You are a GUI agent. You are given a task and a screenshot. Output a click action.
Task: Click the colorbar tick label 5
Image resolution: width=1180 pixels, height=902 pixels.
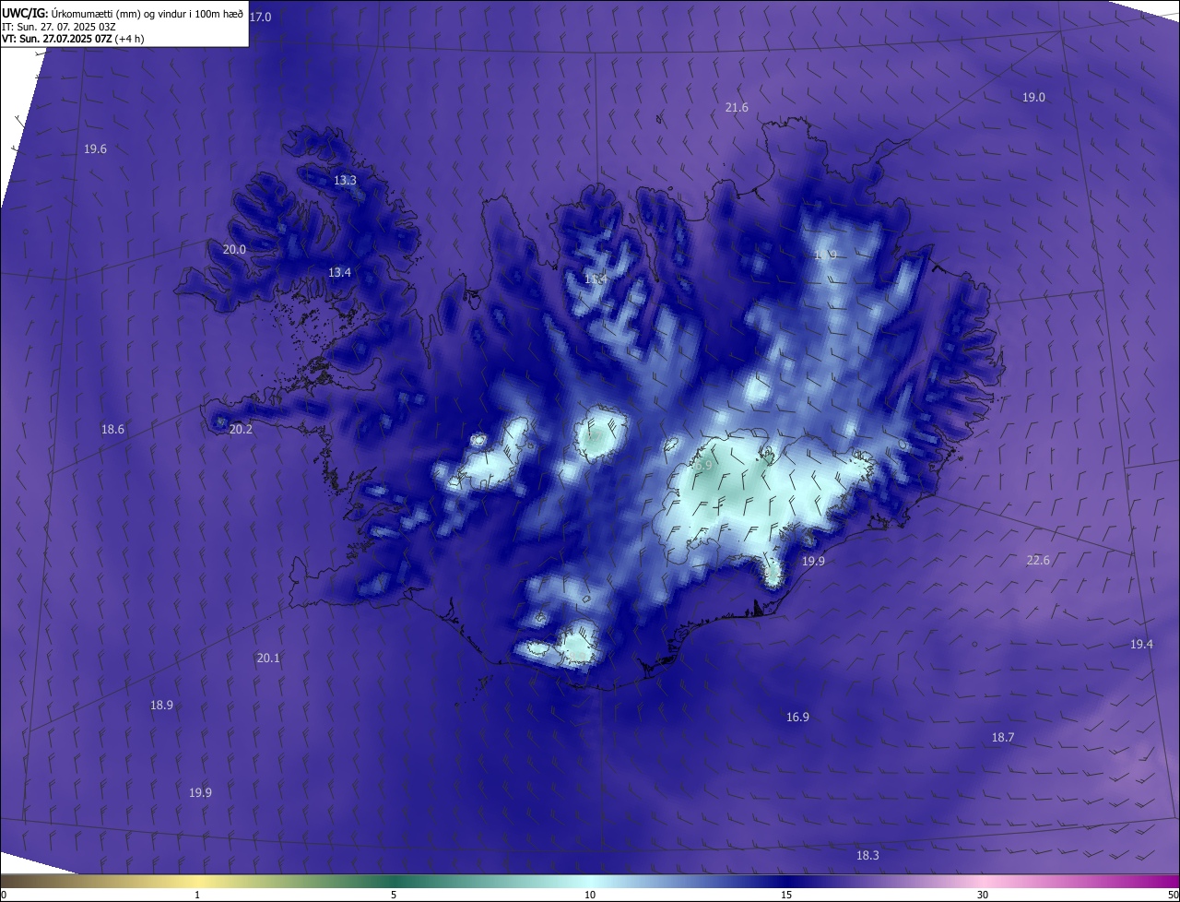[x=394, y=895]
